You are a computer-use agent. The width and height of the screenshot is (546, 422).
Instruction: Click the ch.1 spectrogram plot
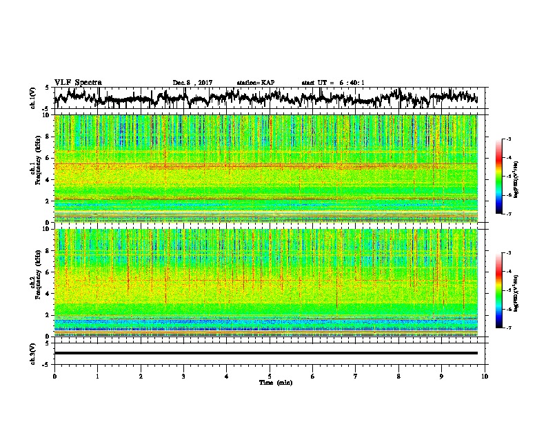(x=266, y=168)
